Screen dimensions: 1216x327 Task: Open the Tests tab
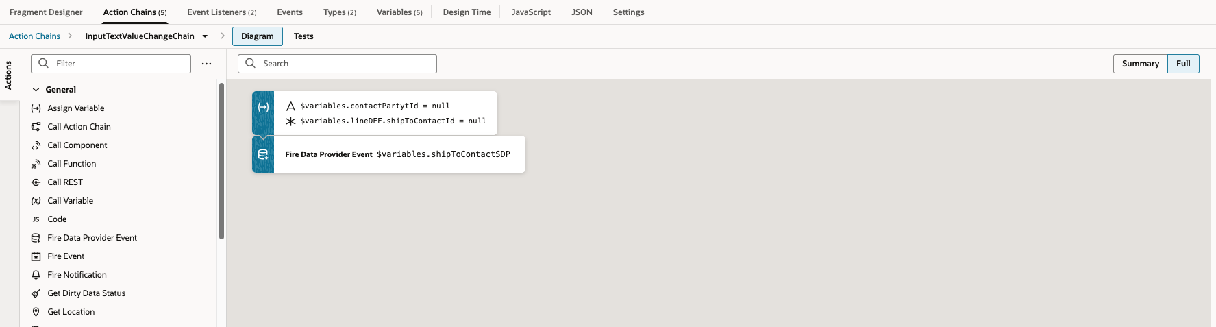(x=303, y=36)
